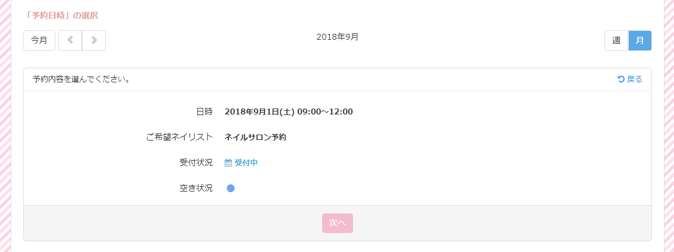The width and height of the screenshot is (674, 252).
Task: Switch to 週 (week) view
Action: (616, 40)
